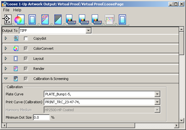Click into the Minimum Dot Size field
Image resolution: width=186 pixels, height=130 pixels.
tap(41, 117)
